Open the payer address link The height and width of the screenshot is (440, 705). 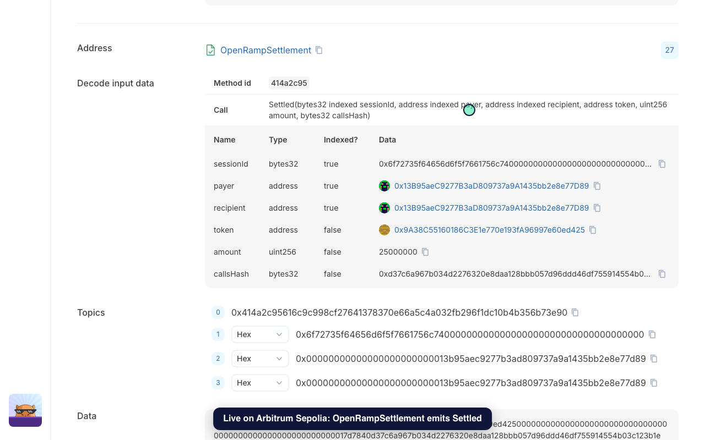(491, 186)
